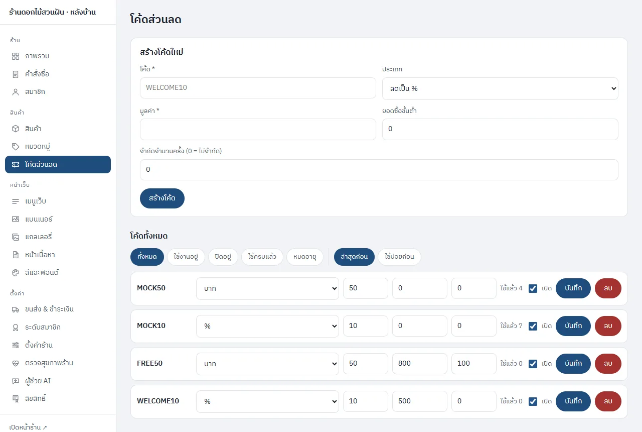Focus the โค้ด input with WELCOME10 placeholder
642x432 pixels.
pyautogui.click(x=258, y=88)
